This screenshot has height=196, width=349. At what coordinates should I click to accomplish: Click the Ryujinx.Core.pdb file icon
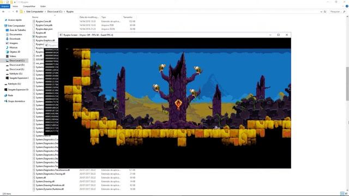click(x=34, y=25)
